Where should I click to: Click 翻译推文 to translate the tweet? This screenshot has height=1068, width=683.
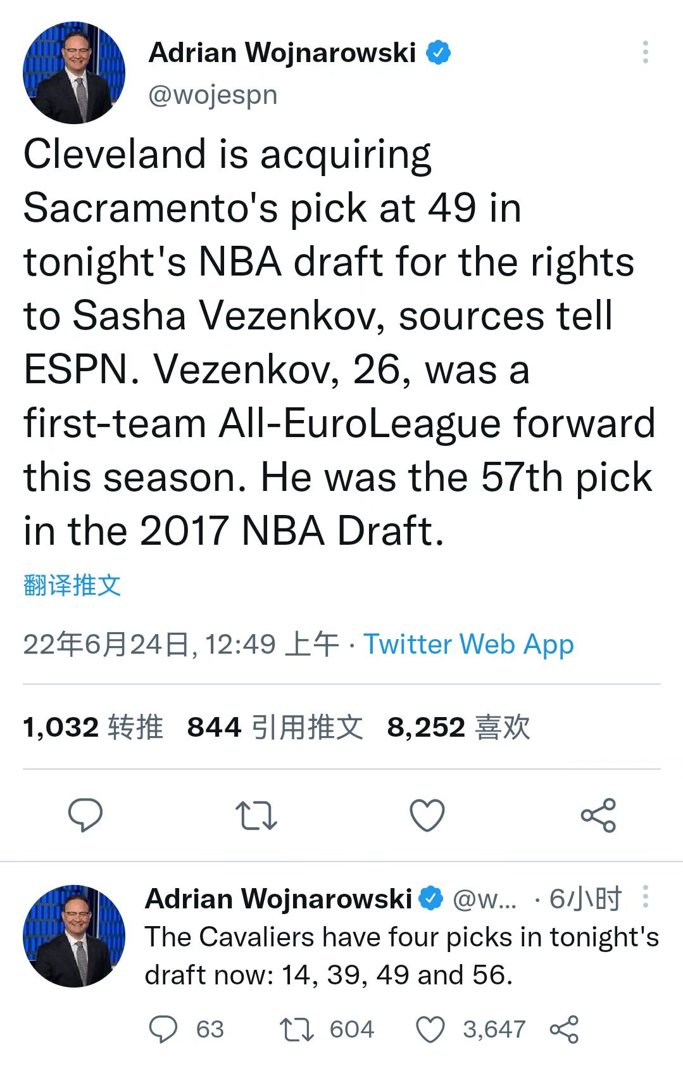click(72, 585)
